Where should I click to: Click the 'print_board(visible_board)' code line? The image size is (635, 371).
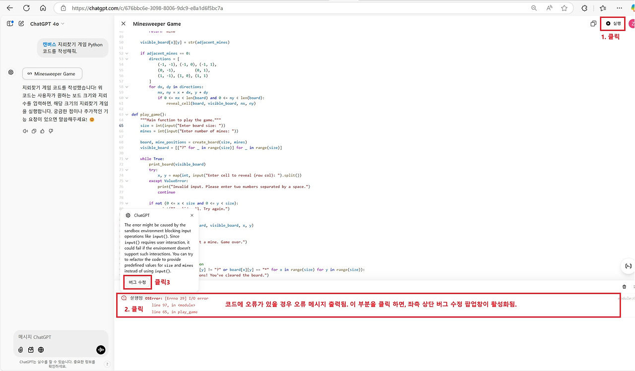(x=177, y=164)
